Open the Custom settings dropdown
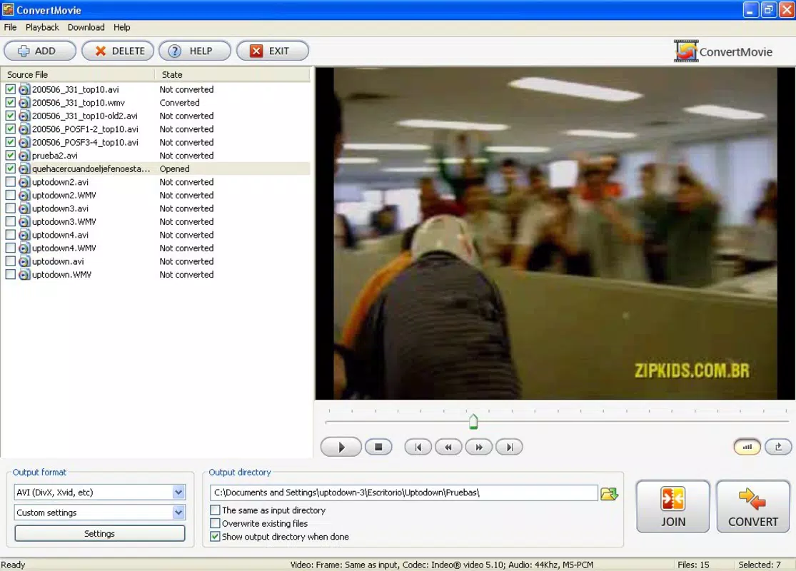796x571 pixels. point(178,512)
